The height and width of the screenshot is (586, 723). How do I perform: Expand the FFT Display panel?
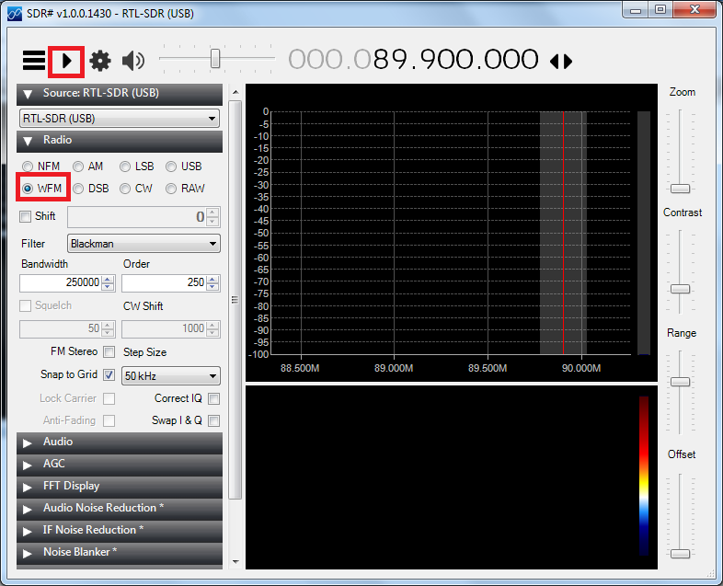point(120,487)
